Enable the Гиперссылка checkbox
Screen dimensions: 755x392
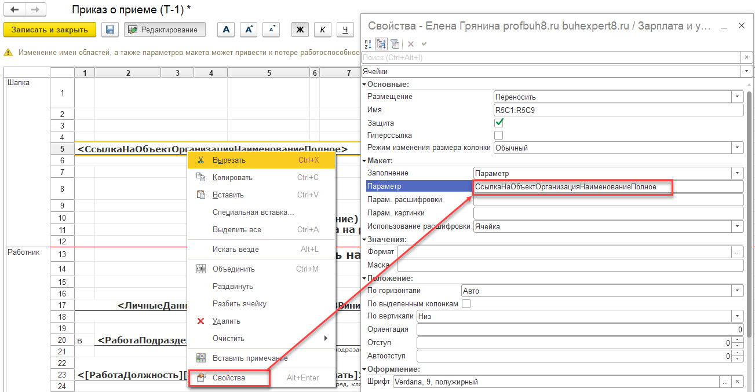(x=499, y=135)
